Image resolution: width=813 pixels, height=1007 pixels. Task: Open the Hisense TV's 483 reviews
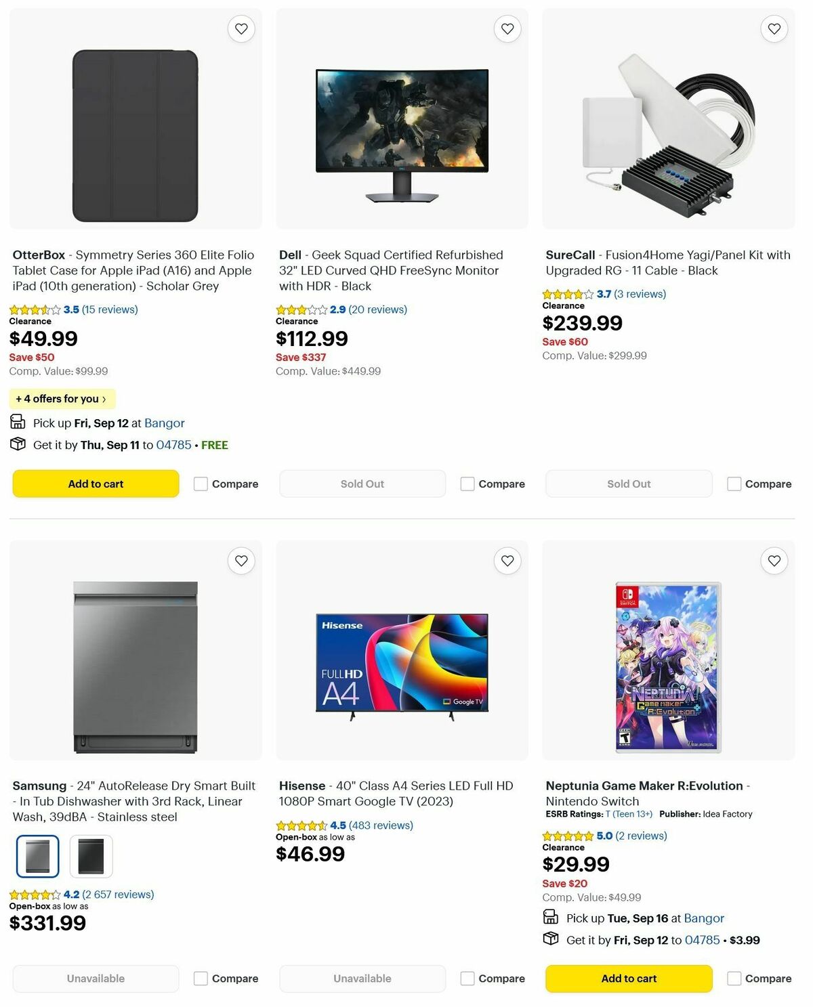381,825
